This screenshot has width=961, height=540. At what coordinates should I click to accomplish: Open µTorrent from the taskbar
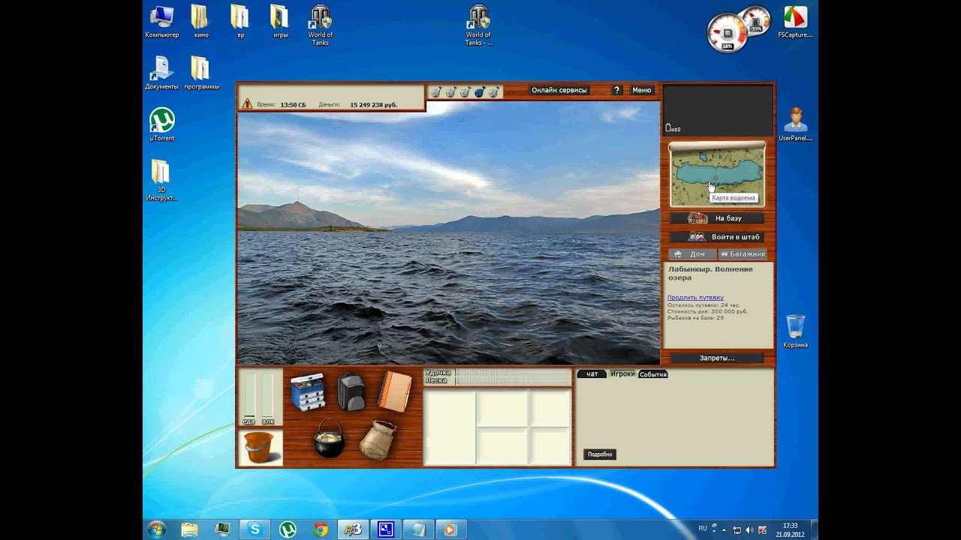[x=288, y=529]
